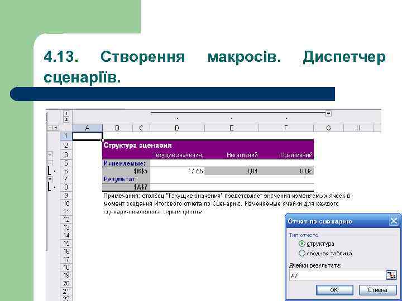Click the 'Позитивний' scenario heading cell
The height and width of the screenshot is (301, 402).
[x=286, y=155]
